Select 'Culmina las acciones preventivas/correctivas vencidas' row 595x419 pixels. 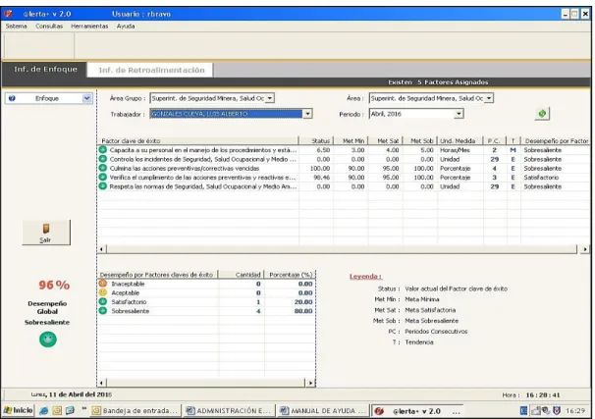click(344, 168)
